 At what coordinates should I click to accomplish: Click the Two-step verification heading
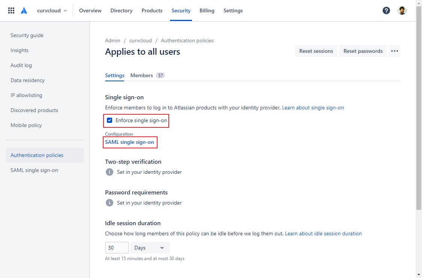133,162
